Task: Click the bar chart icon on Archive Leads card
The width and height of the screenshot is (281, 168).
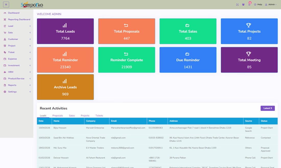Action: [65, 81]
